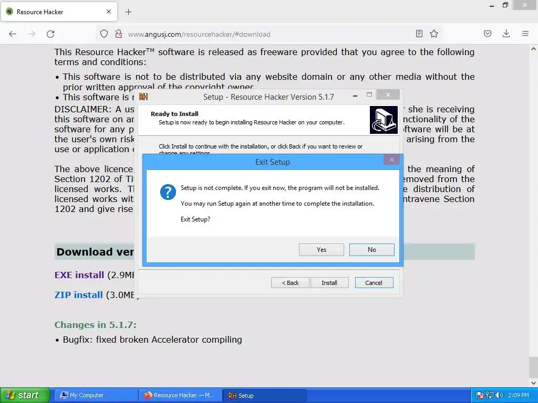Click the 2:09 PM clock
The image size is (538, 403).
[519, 396]
